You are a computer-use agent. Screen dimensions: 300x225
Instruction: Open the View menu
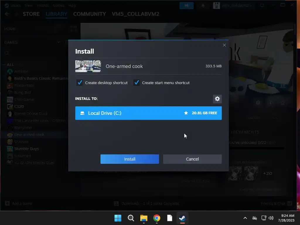click(x=29, y=5)
